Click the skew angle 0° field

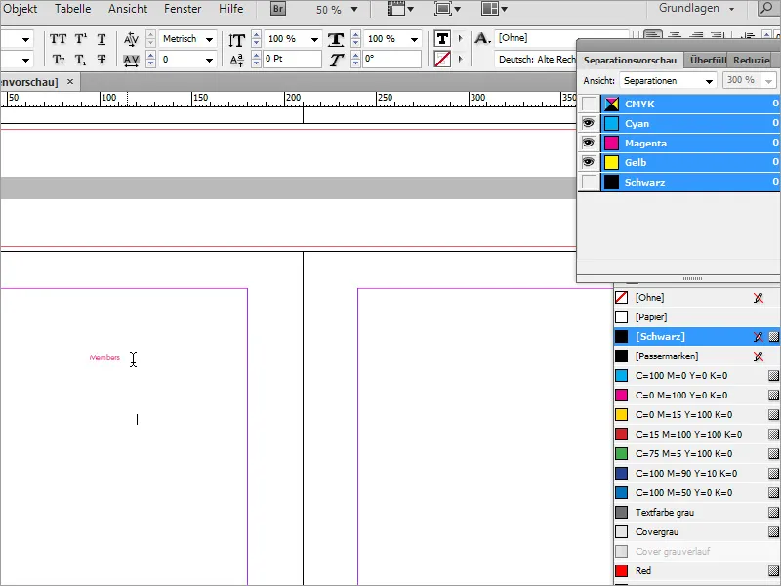pos(391,59)
